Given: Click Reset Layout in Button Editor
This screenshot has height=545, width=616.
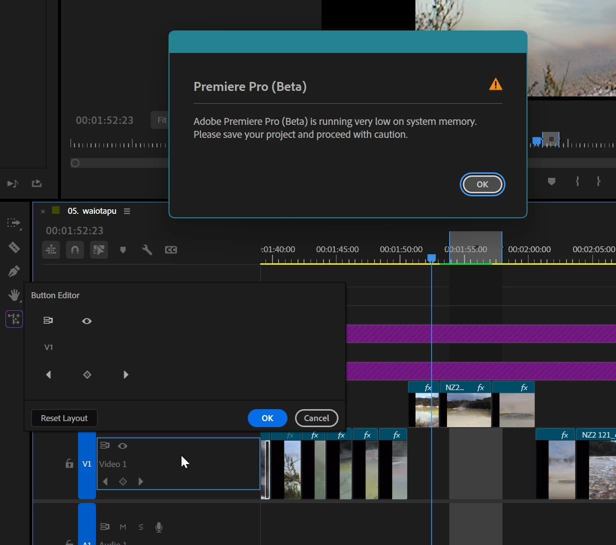Looking at the screenshot, I should [x=64, y=418].
